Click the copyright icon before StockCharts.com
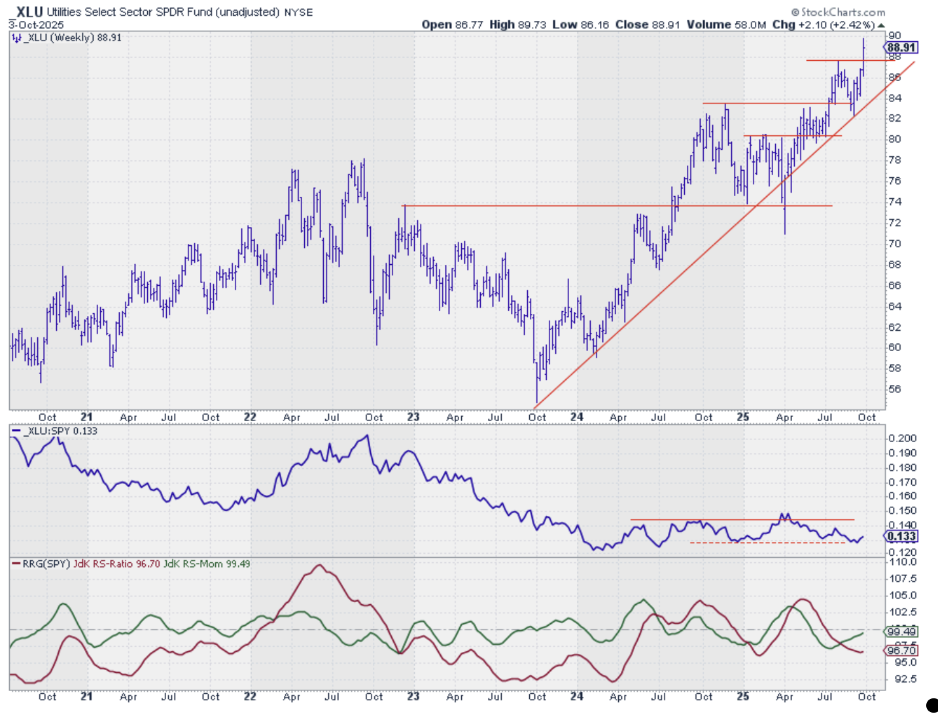 click(x=795, y=12)
